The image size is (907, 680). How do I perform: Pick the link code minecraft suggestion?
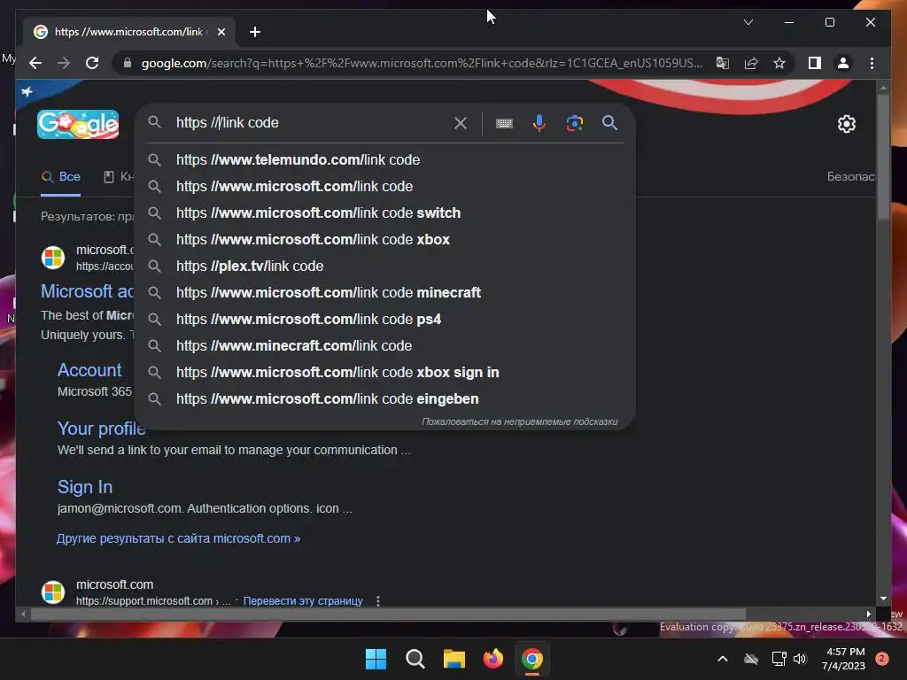point(384,292)
